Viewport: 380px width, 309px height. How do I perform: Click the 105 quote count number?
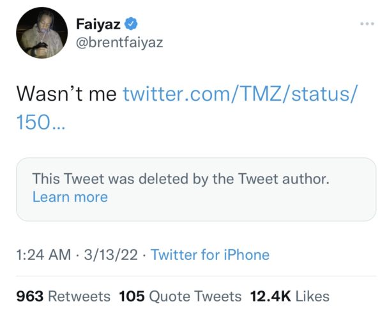tap(132, 296)
